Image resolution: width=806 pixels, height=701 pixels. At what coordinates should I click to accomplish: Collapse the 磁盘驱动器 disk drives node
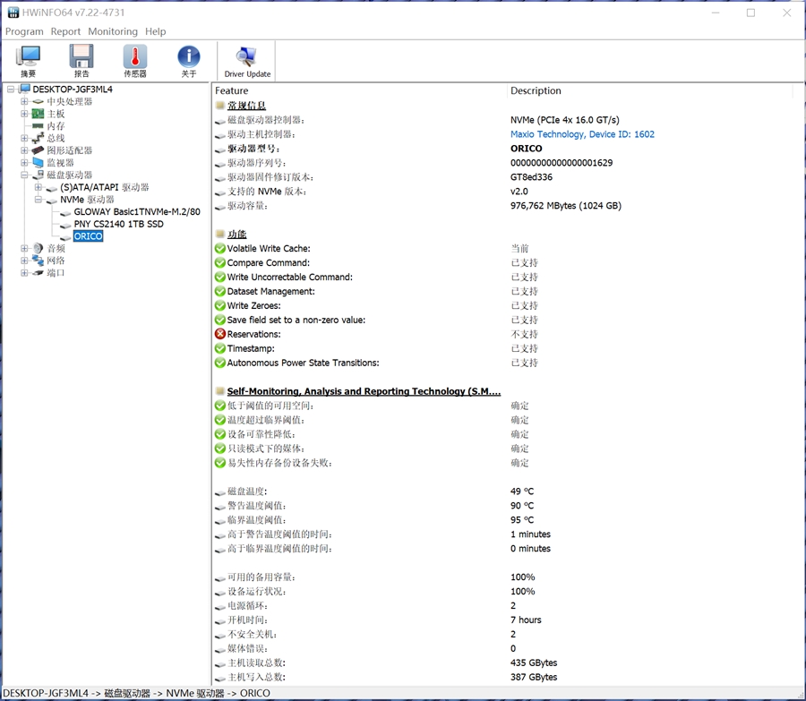pyautogui.click(x=24, y=175)
